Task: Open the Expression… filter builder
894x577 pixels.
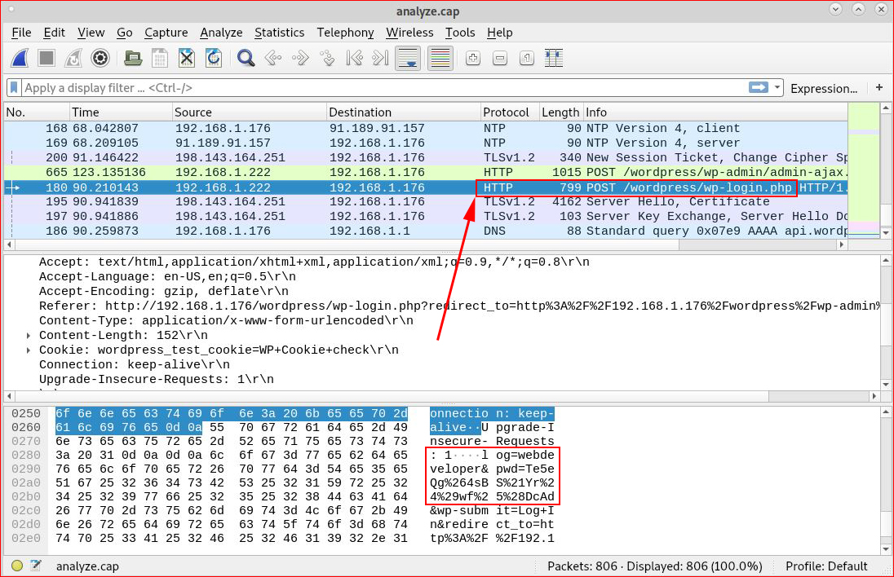Action: (x=824, y=88)
